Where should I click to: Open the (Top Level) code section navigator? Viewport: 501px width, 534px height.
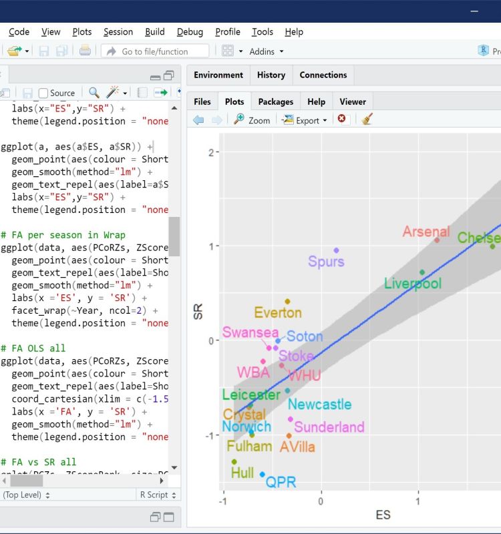pyautogui.click(x=25, y=495)
